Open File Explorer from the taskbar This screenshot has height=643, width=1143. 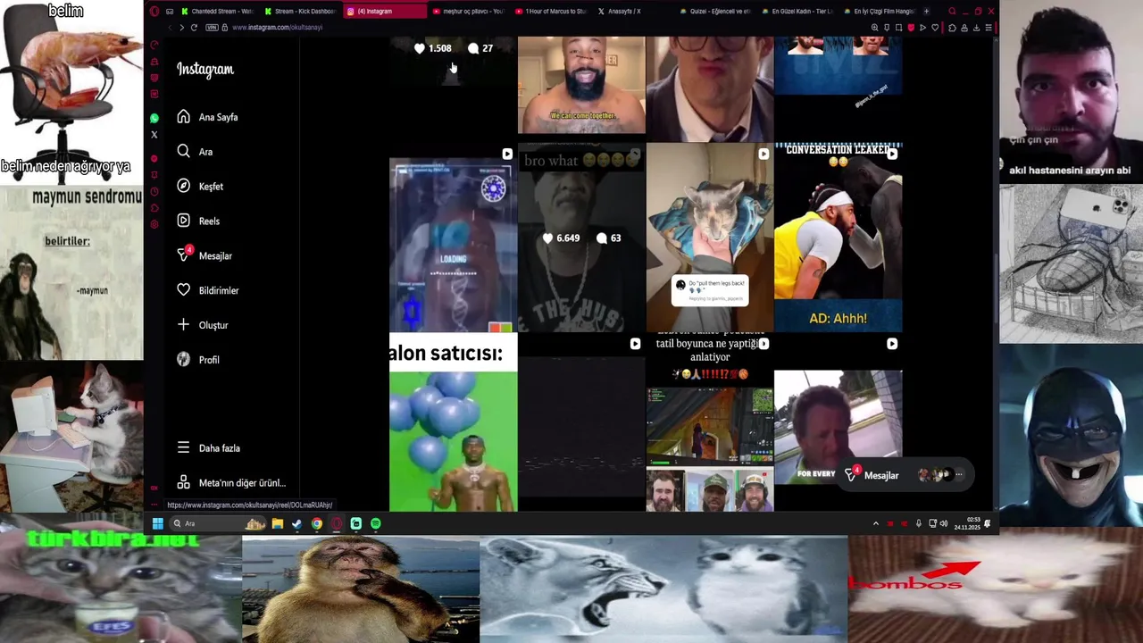click(x=278, y=523)
